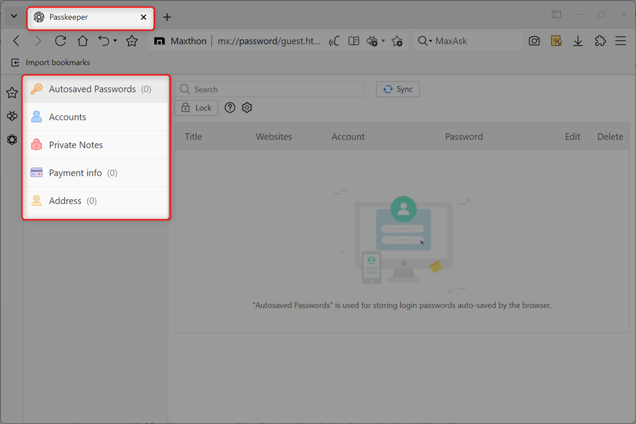Open the downloads manager
This screenshot has height=424, width=636.
point(578,40)
